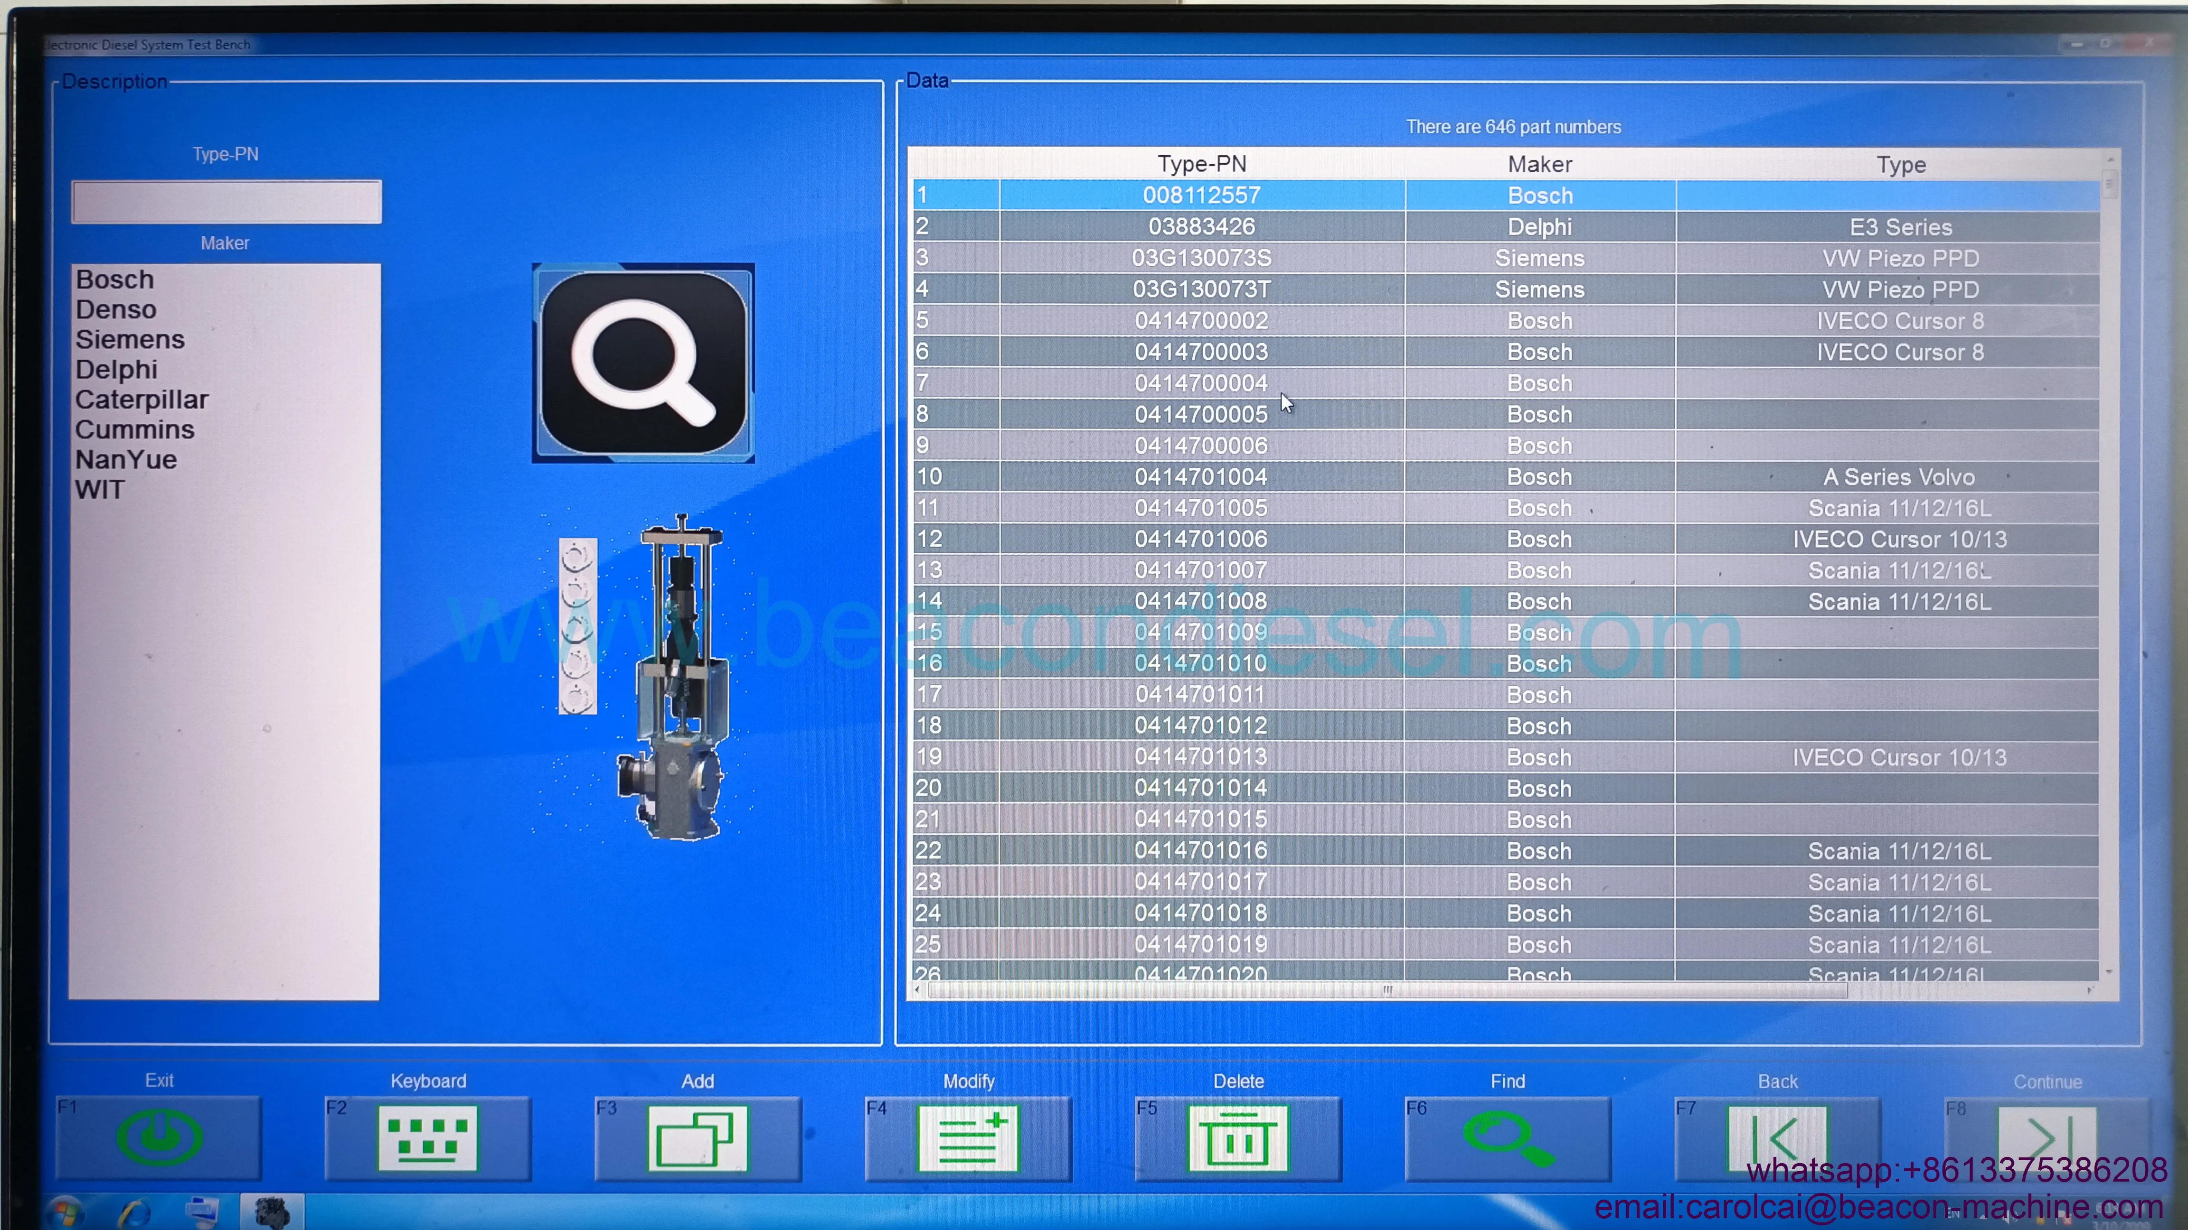This screenshot has height=1230, width=2188.
Task: Choose Cummins from the Maker list
Action: (x=134, y=429)
